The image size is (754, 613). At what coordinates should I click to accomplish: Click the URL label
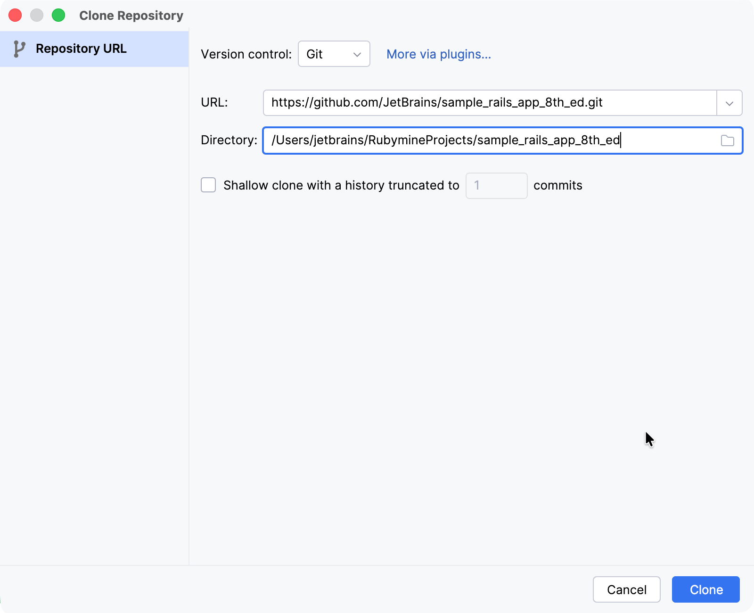pyautogui.click(x=214, y=102)
